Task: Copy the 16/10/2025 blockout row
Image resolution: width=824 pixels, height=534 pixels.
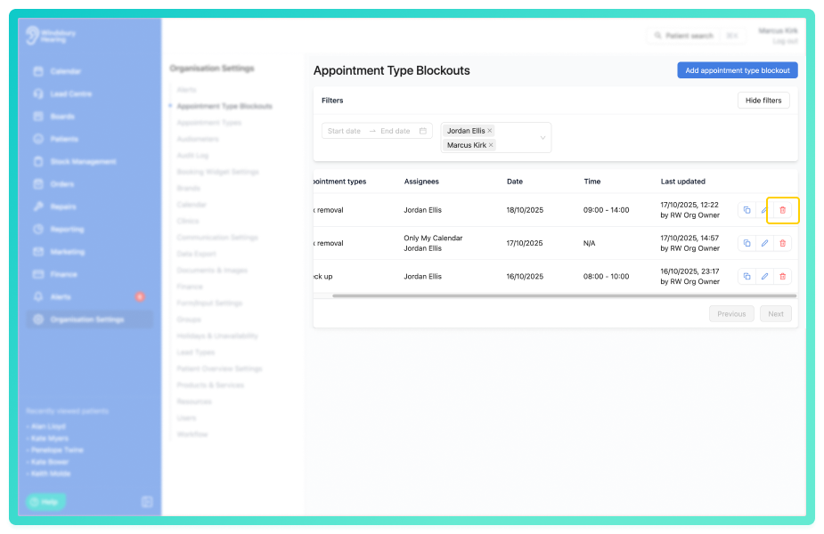Action: coord(746,276)
